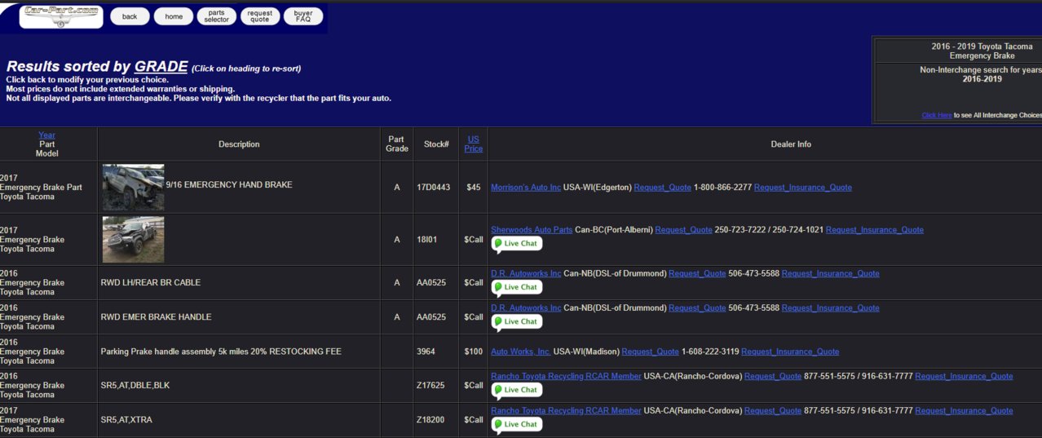Request insurance quote for SR5,AT,DBLE,BLK part
The width and height of the screenshot is (1042, 438).
pos(965,377)
